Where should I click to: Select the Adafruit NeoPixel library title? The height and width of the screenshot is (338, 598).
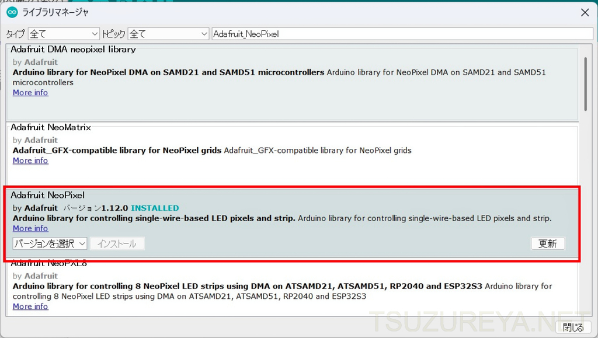48,195
